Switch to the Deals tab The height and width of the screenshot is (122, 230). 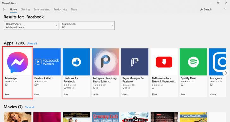tap(74, 9)
